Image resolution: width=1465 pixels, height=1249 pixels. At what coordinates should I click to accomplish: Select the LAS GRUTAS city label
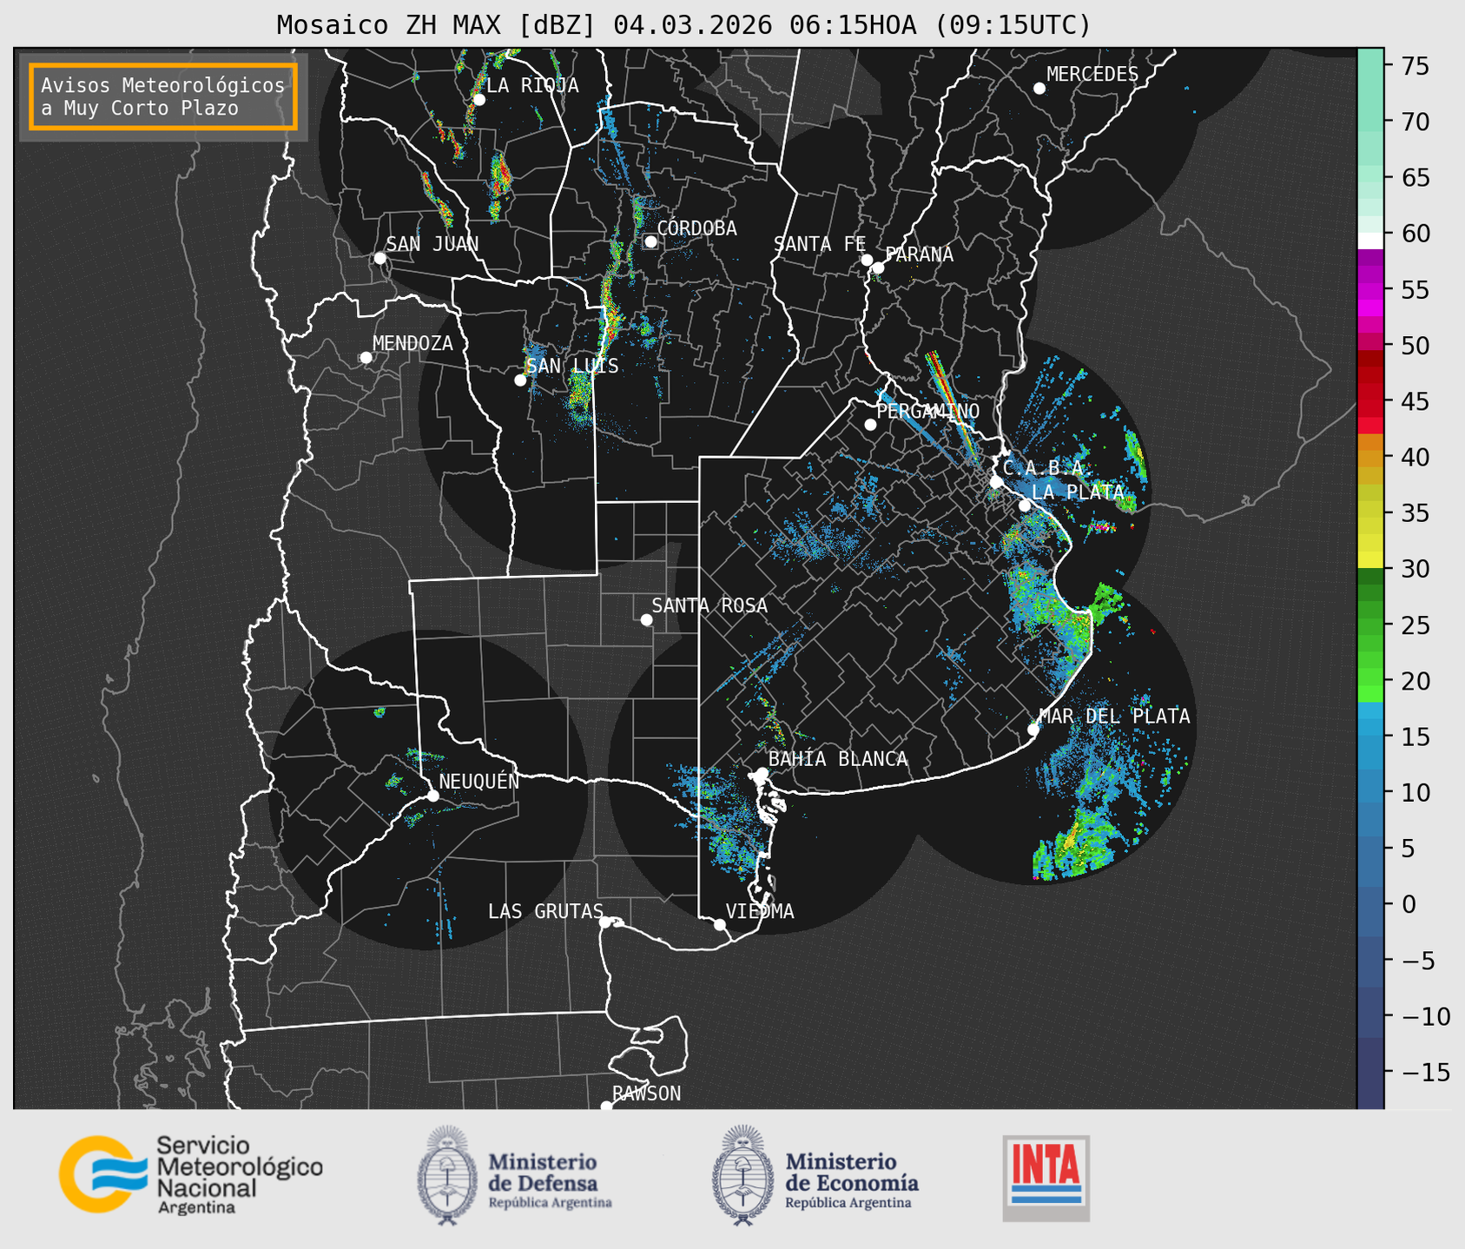[545, 911]
